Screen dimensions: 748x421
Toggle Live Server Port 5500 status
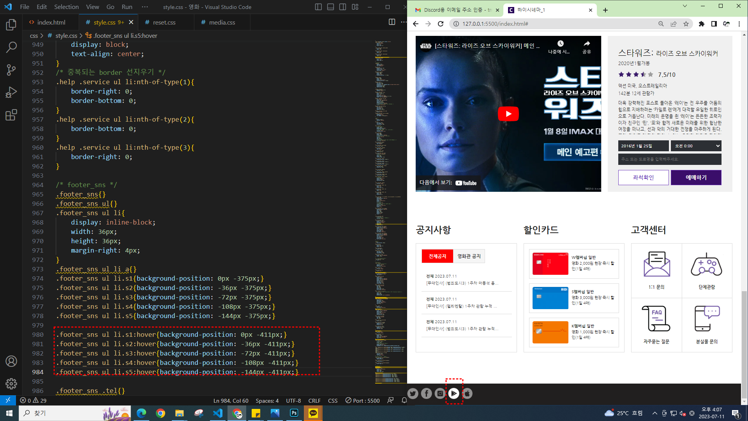pos(362,401)
